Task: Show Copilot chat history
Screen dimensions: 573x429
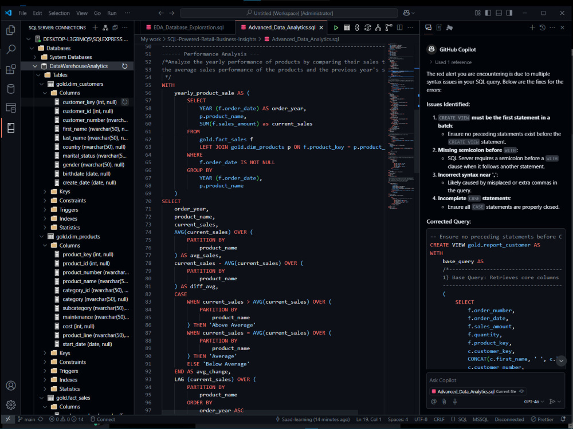Action: pos(542,27)
